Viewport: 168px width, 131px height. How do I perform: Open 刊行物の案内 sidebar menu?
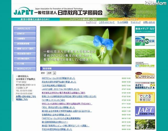tap(25, 59)
